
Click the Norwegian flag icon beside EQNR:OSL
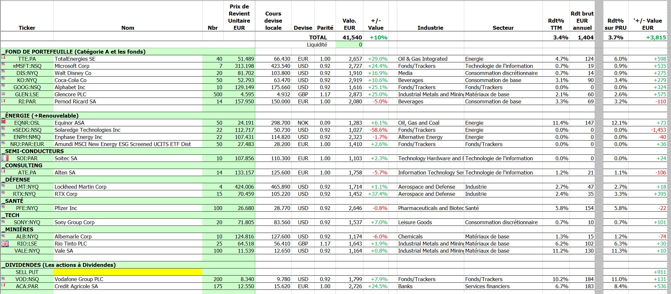4,122
